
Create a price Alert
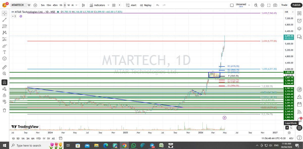coord(131,5)
